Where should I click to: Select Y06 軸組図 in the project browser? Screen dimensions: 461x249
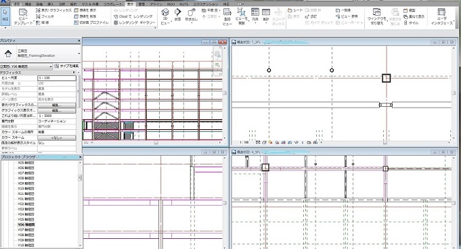26,225
